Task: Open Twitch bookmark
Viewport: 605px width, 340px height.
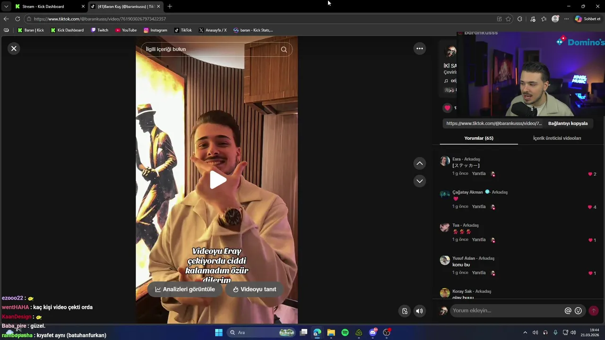Action: pos(100,30)
